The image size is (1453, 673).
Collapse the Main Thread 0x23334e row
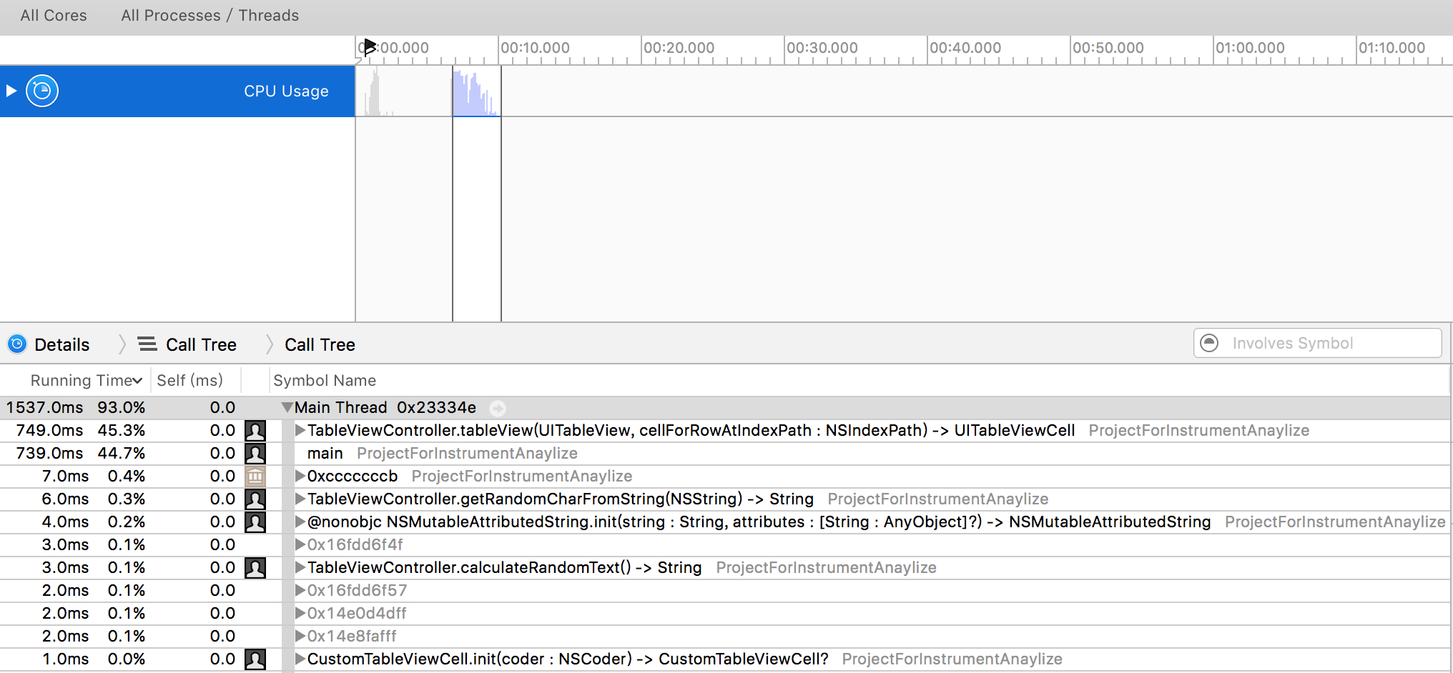287,407
